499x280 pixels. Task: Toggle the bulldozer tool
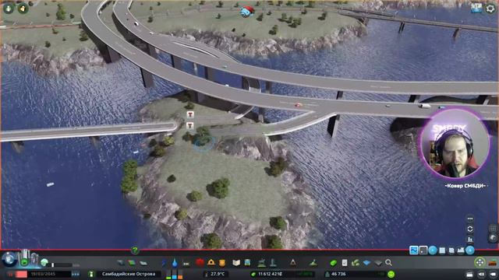click(x=493, y=263)
